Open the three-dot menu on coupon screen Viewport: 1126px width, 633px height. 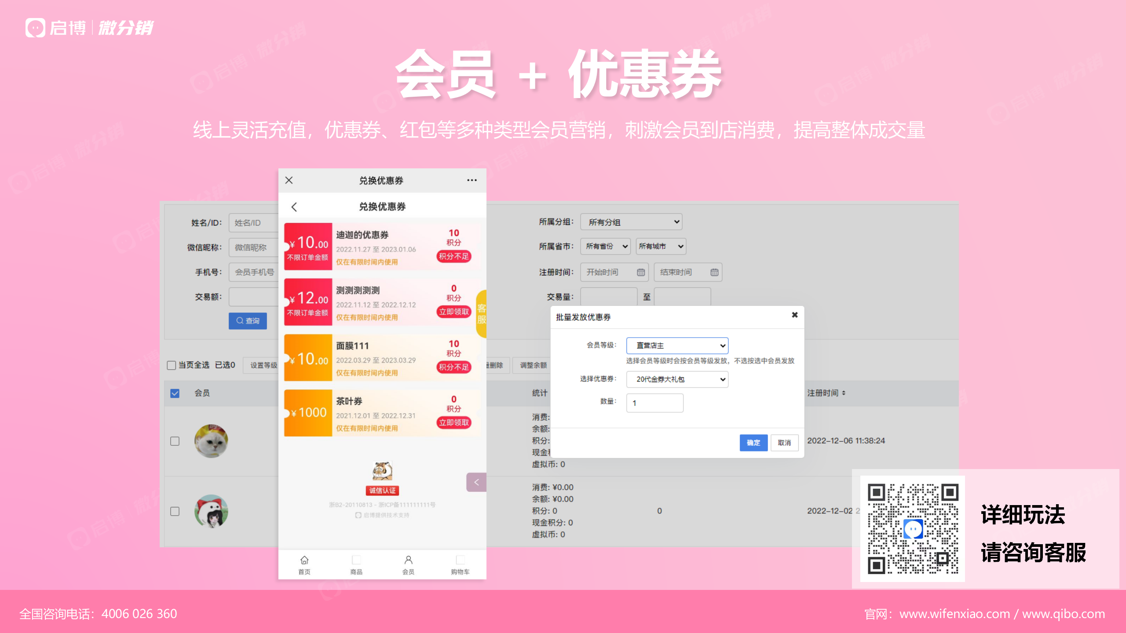(x=472, y=180)
